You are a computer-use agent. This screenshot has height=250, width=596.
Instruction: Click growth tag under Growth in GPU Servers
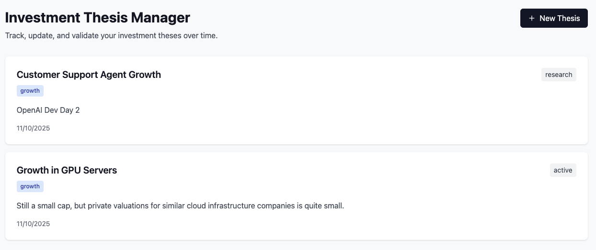[x=30, y=186]
